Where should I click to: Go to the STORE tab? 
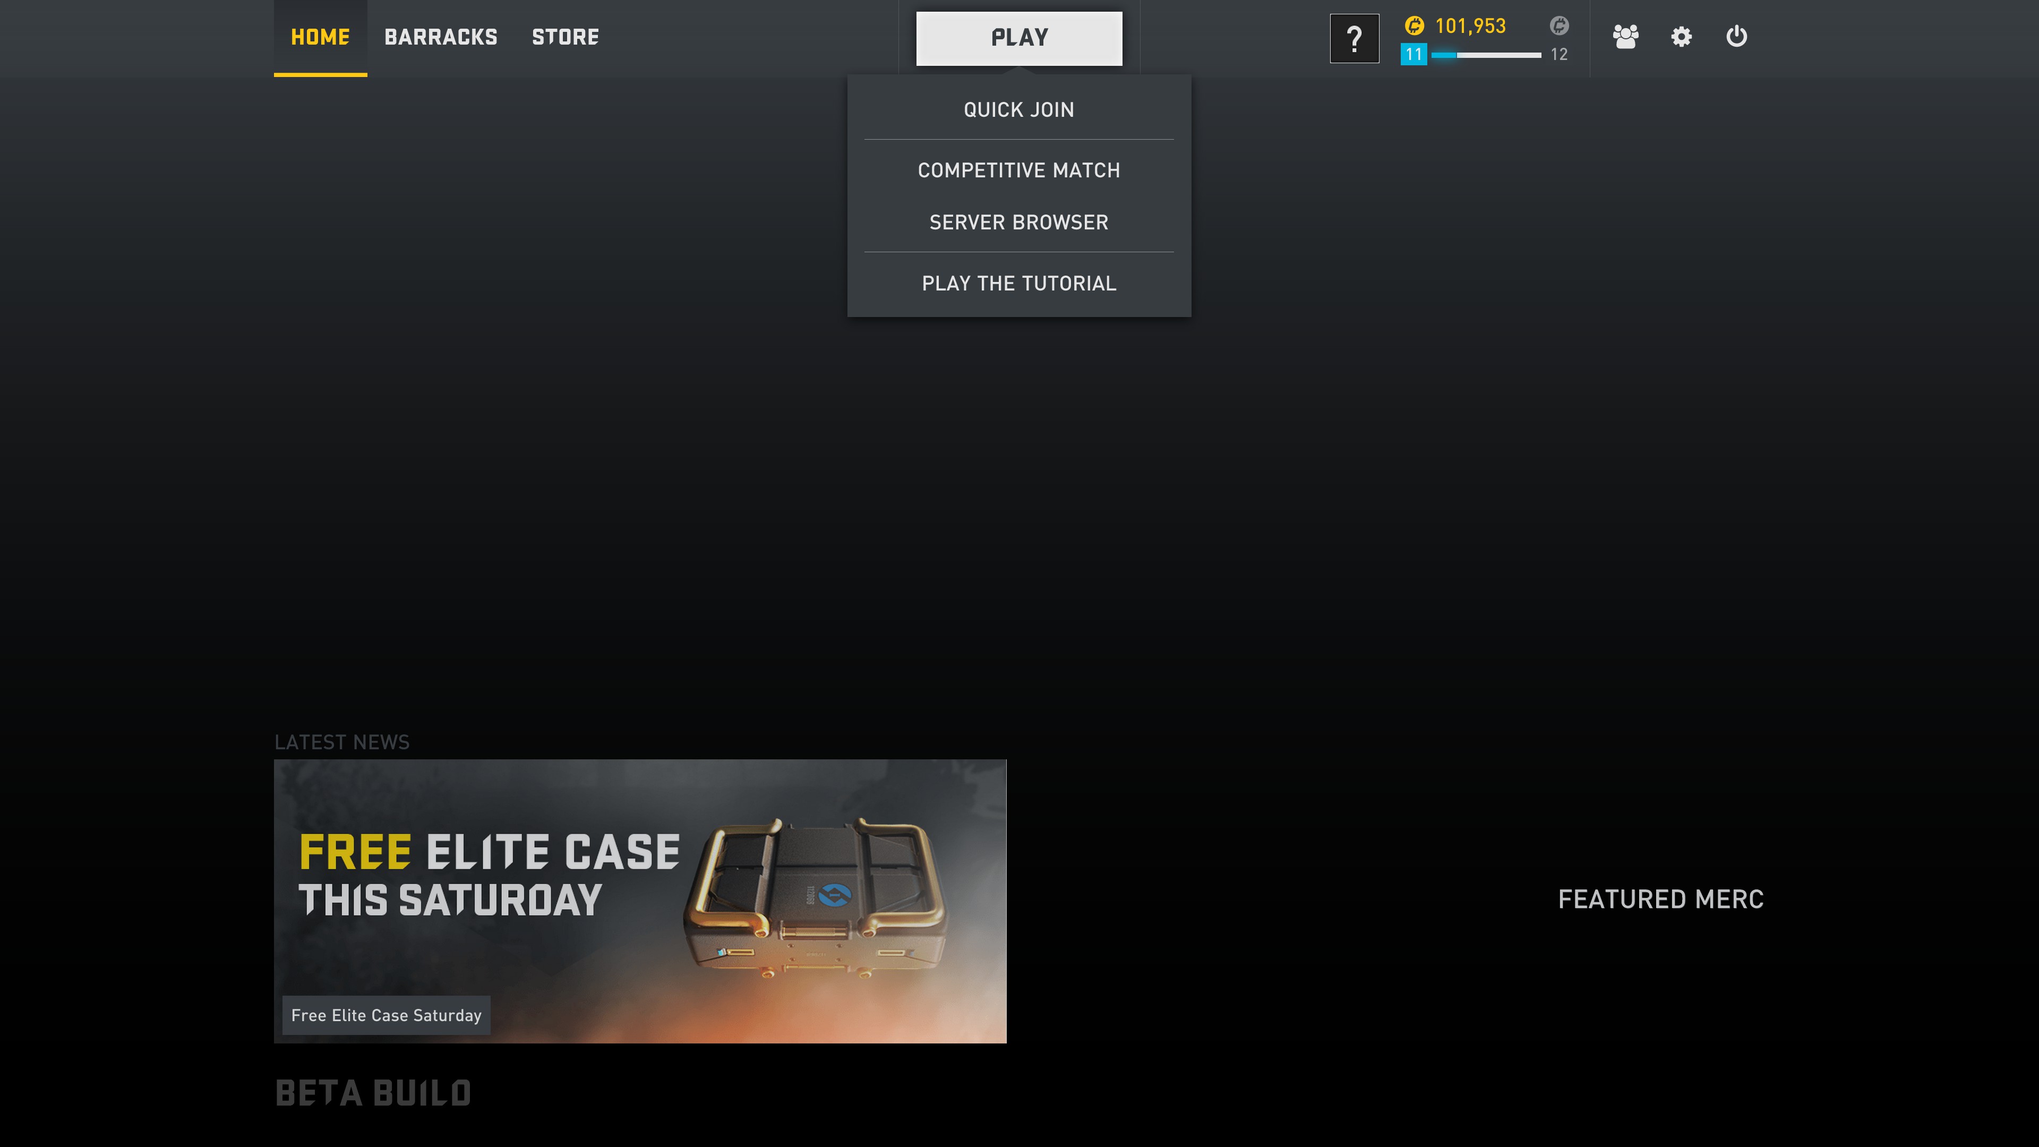(x=565, y=37)
